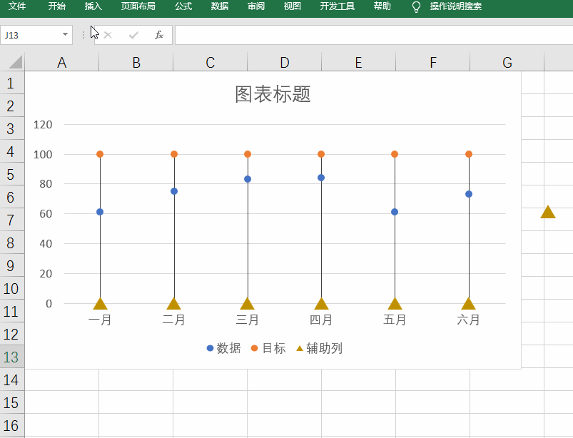Click the 120 vertical axis label

tap(43, 125)
